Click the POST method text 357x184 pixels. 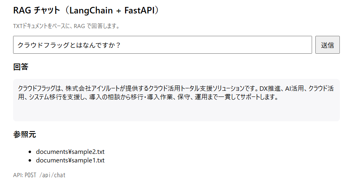tap(31, 175)
